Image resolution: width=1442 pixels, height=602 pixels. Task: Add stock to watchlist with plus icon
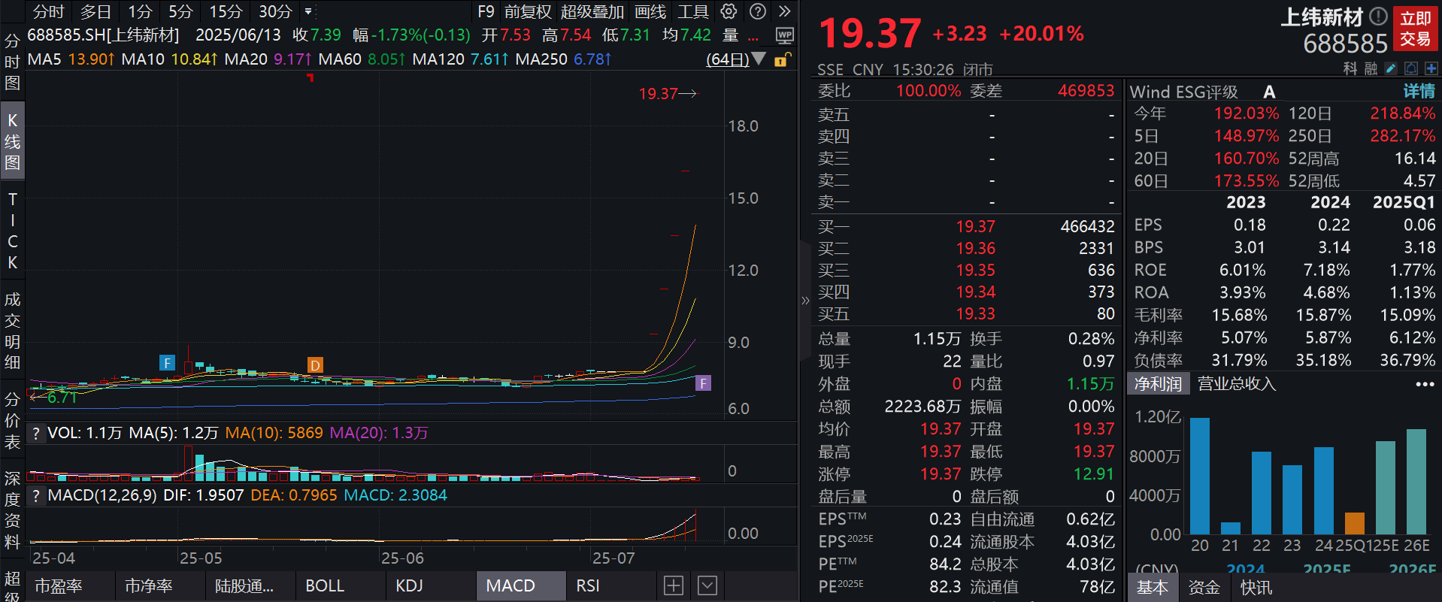1431,68
